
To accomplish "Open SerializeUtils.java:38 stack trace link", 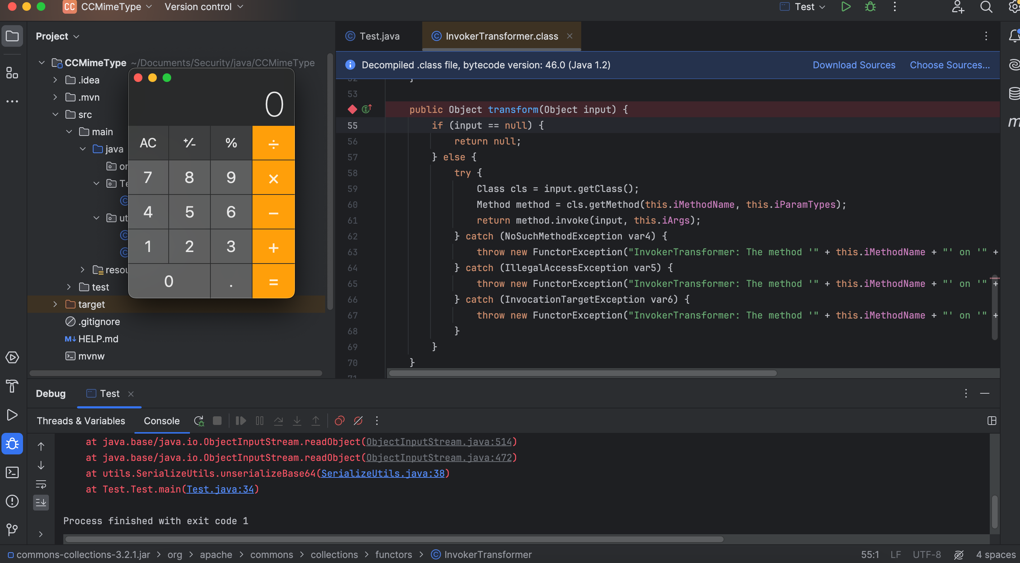I will [x=383, y=473].
